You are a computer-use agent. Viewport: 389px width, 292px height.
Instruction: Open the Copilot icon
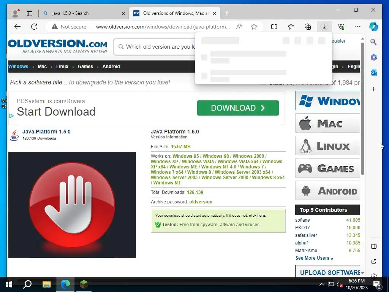point(374,27)
